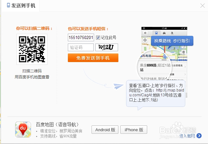Click the paper plane icon
This screenshot has height=144, width=208.
(119, 86)
